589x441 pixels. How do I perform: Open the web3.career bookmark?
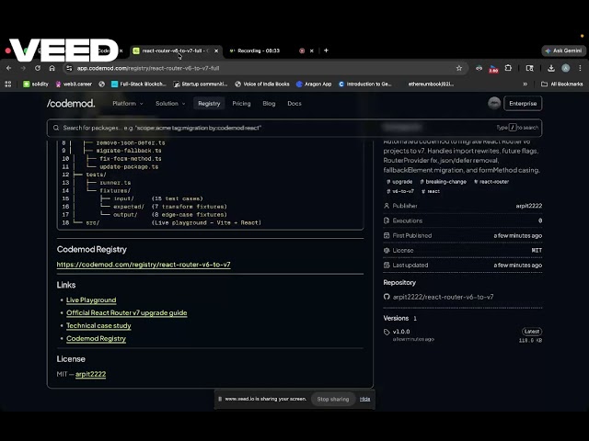74,84
